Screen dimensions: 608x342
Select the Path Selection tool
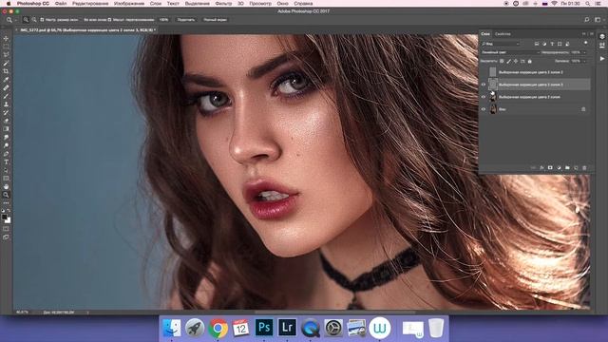click(x=6, y=170)
